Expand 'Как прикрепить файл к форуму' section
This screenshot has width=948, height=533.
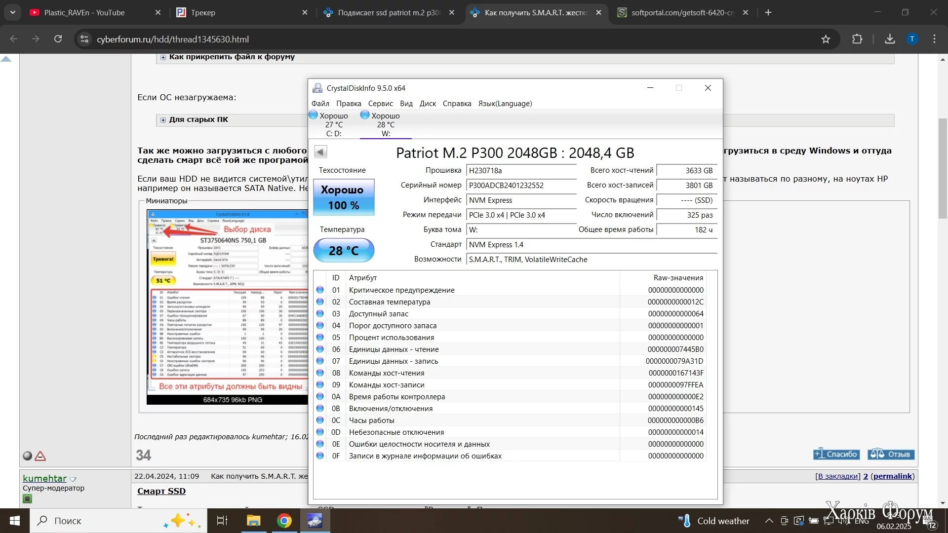coord(163,57)
